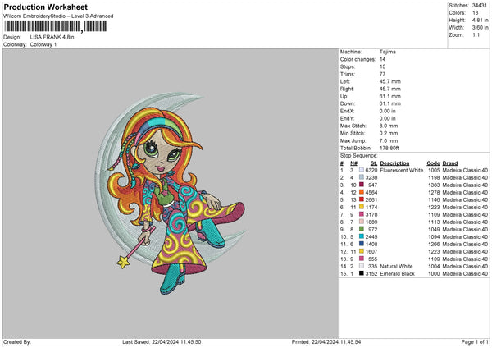Click the Total Bobbin value '178.80ft'
The height and width of the screenshot is (348, 492).
[389, 148]
